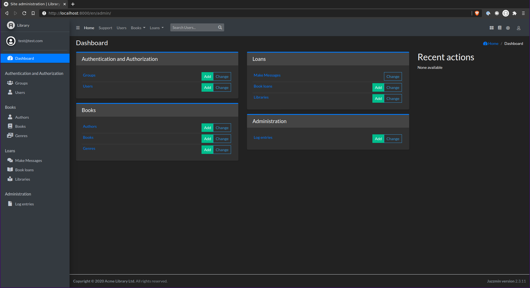Click the user avatar icon beside test@test.com
The width and height of the screenshot is (530, 288).
click(x=11, y=41)
